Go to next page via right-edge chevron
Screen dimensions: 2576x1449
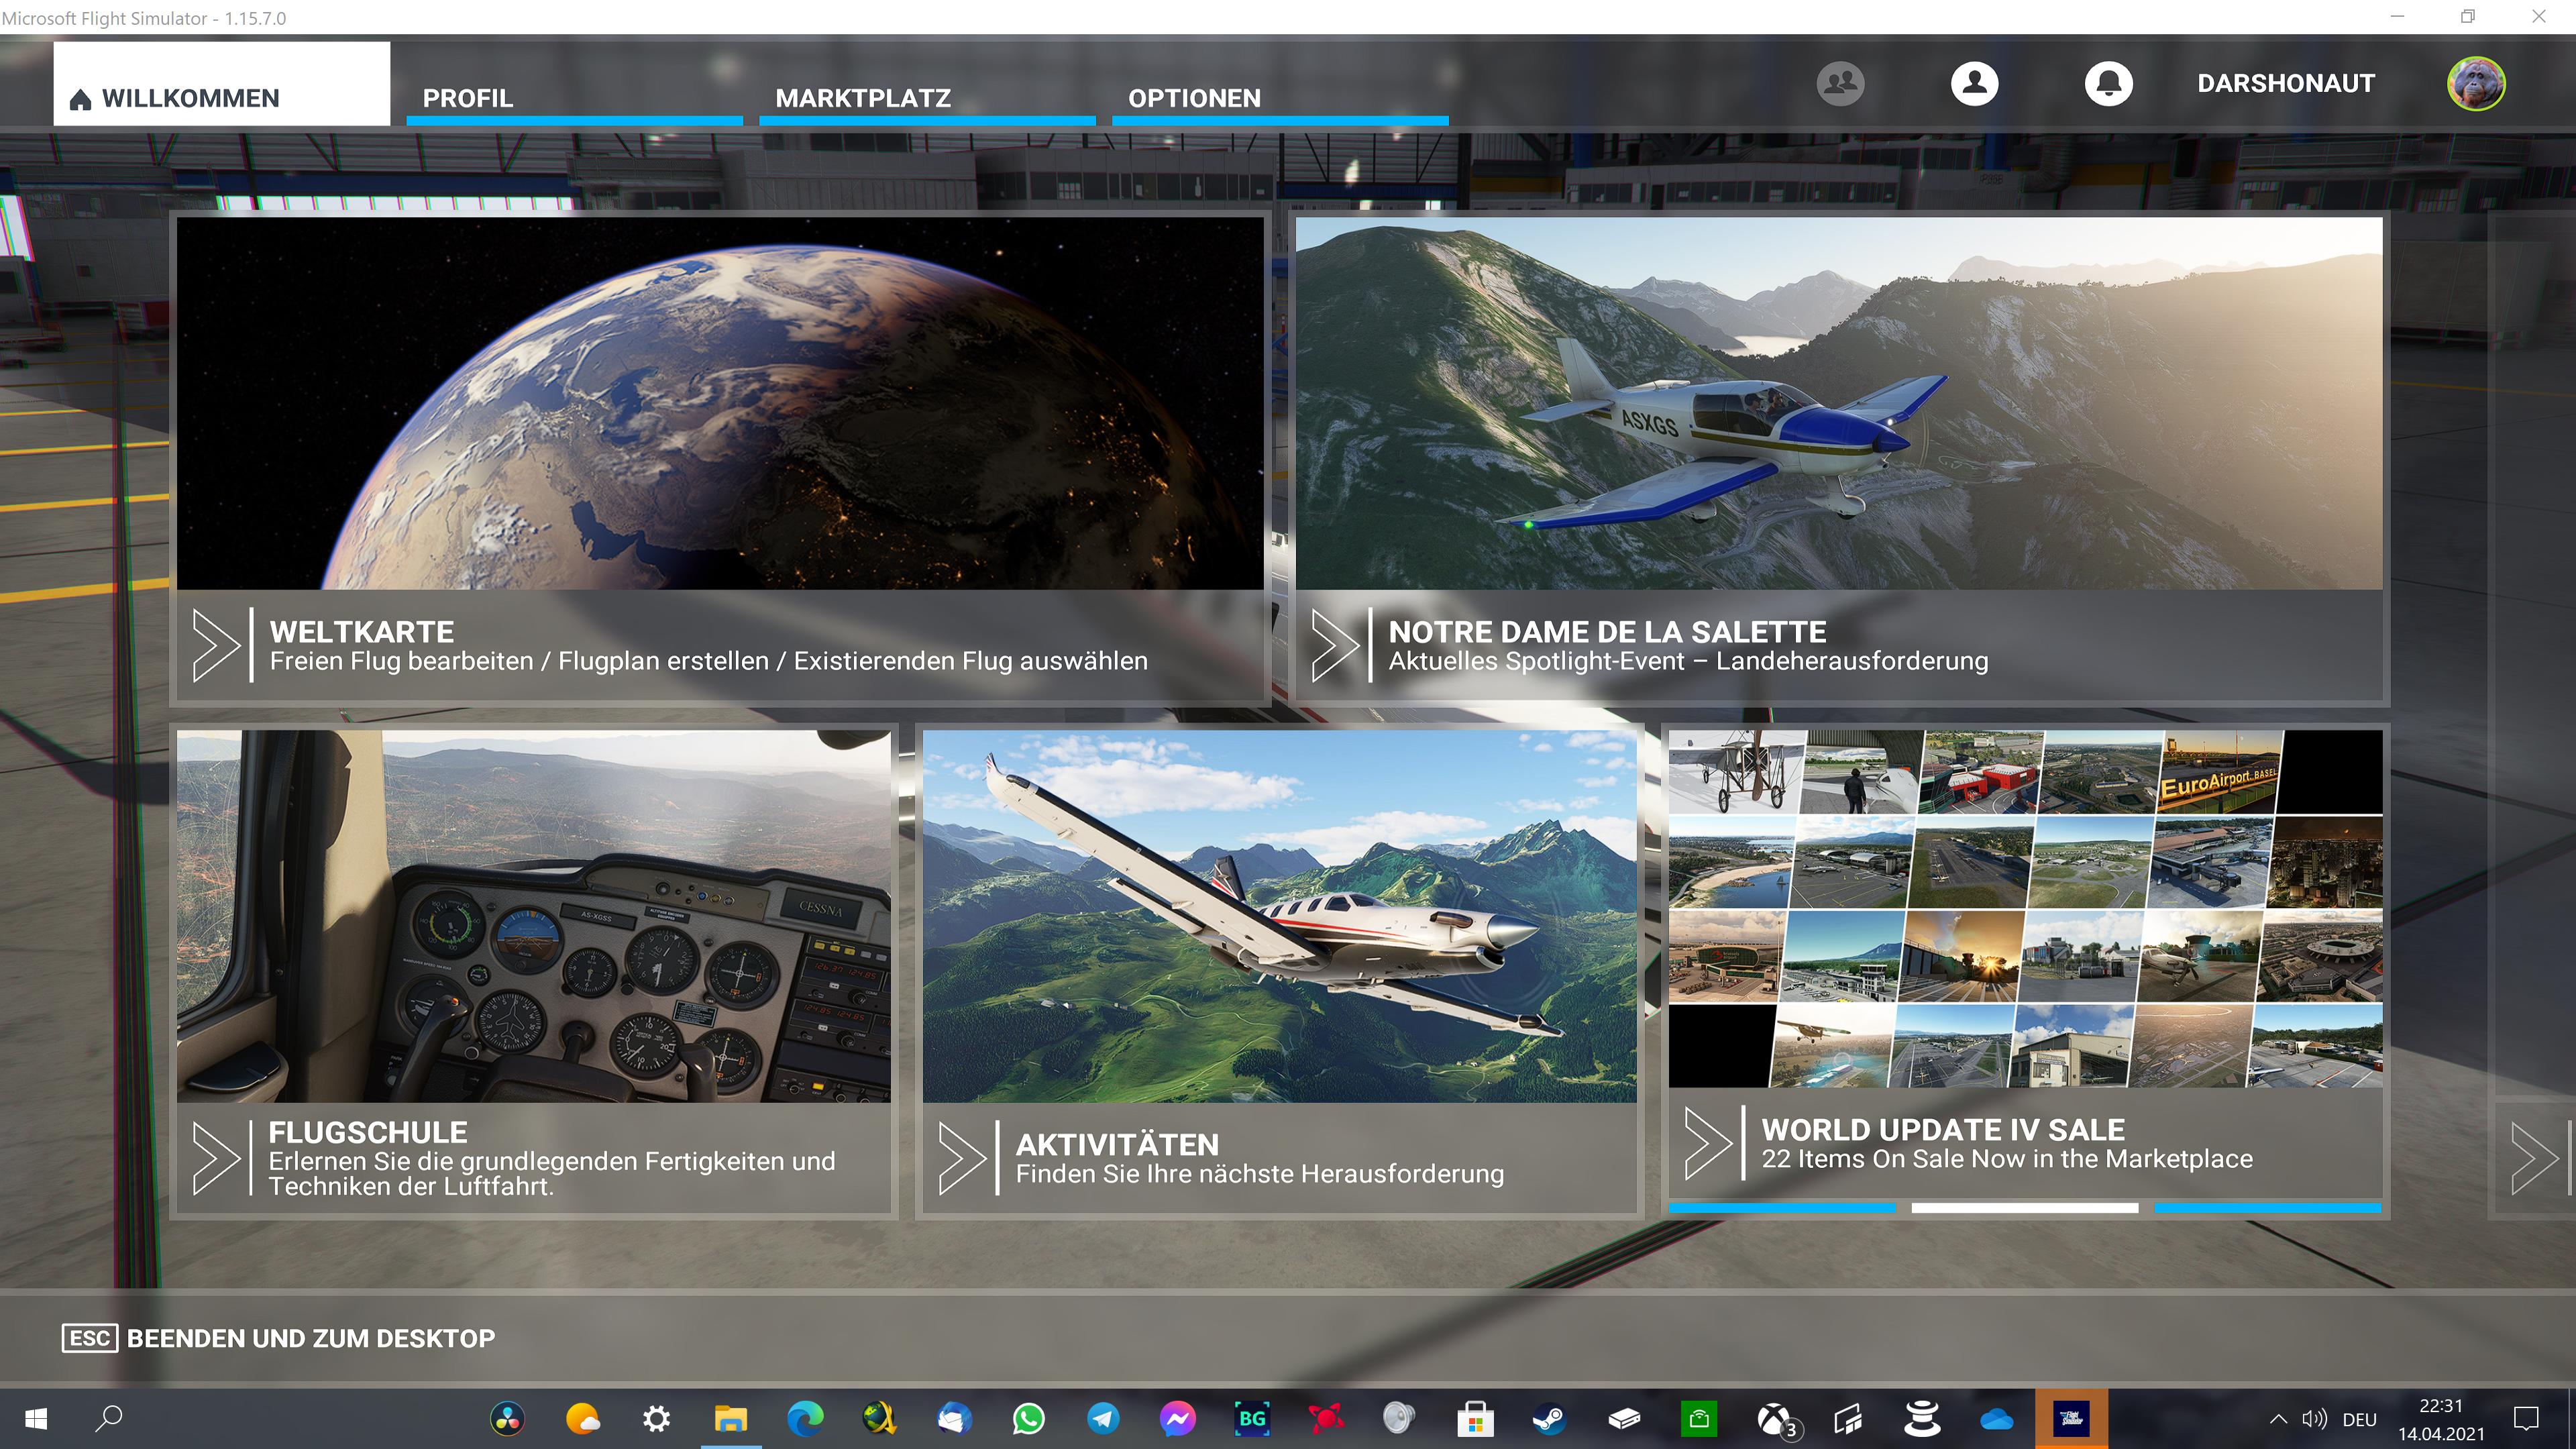2535,1158
